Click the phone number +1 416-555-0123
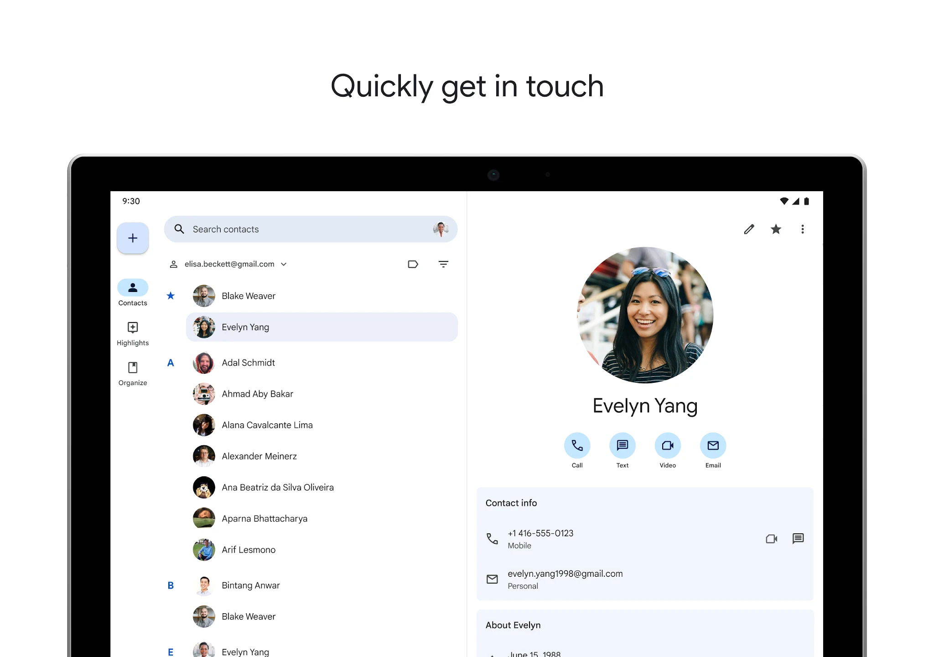 [540, 533]
